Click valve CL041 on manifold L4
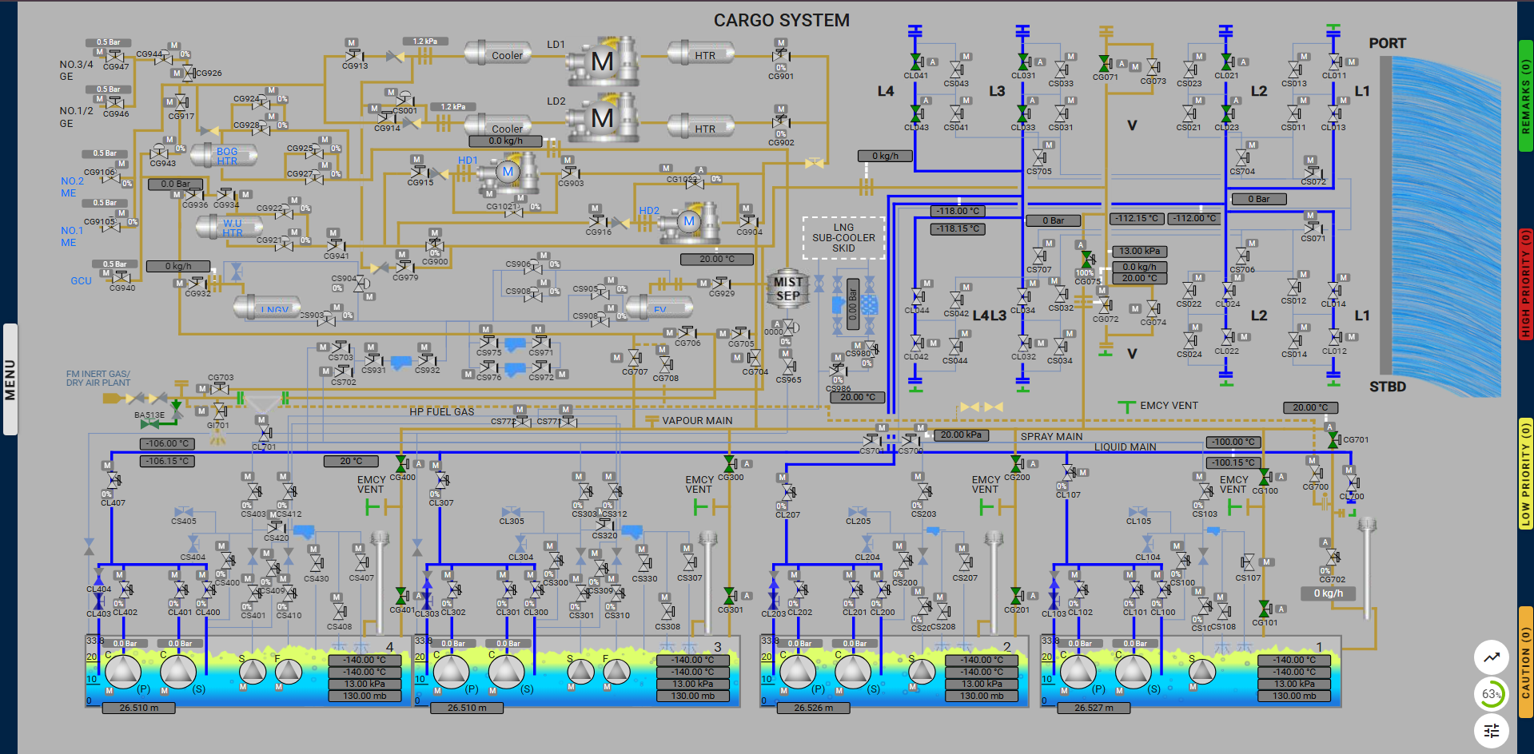The width and height of the screenshot is (1534, 754). coord(916,62)
